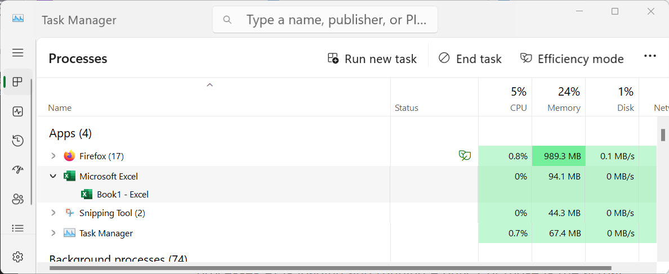Viewport: 669px width, 274px height.
Task: Open Startup apps sidebar icon
Action: tap(17, 170)
